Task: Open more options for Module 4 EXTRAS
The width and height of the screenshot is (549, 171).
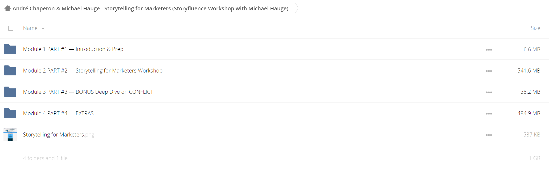Action: [489, 114]
